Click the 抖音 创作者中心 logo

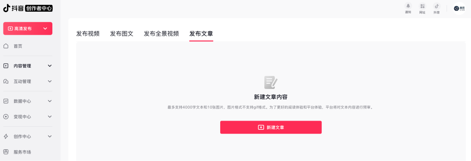tap(28, 9)
